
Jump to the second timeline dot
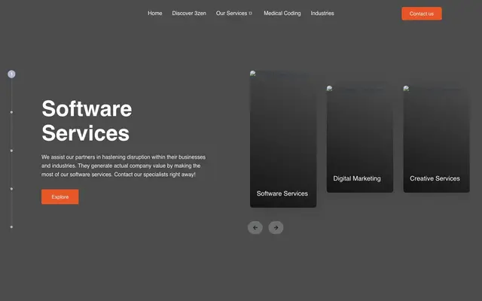(x=11, y=112)
